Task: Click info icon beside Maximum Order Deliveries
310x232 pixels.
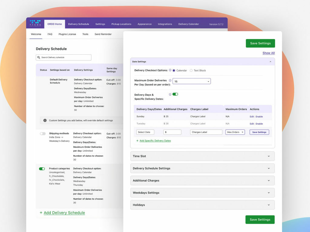Action: pos(170,81)
